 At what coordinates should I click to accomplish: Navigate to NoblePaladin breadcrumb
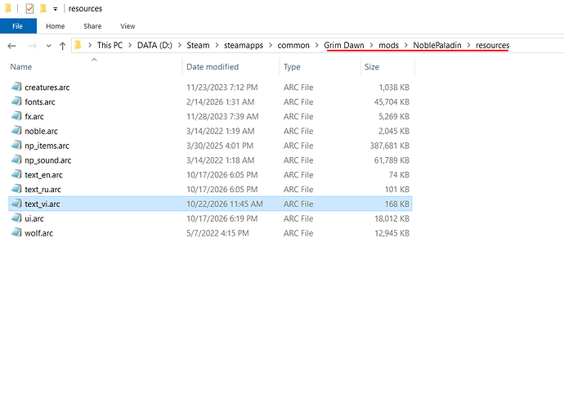pyautogui.click(x=437, y=45)
